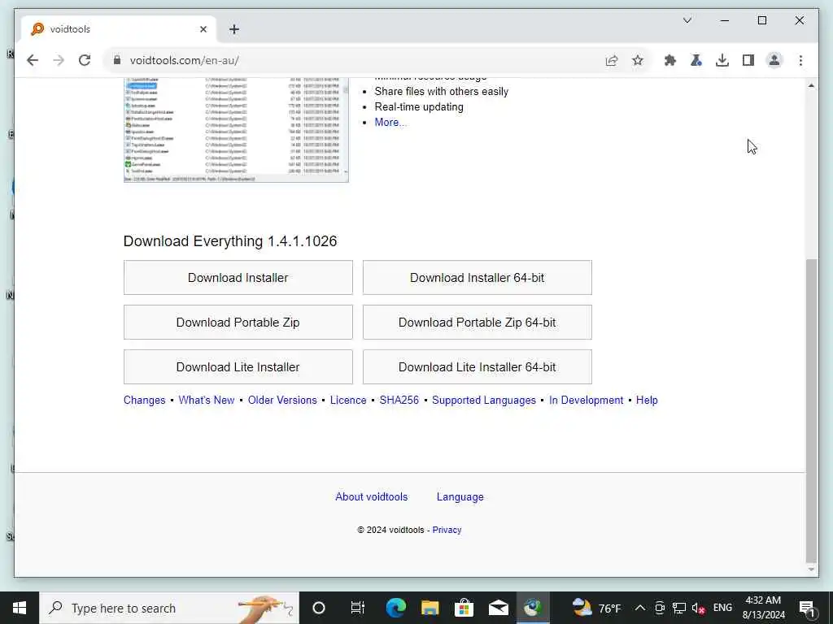Open Task View on the taskbar
Viewport: 833px width, 624px height.
click(x=358, y=608)
